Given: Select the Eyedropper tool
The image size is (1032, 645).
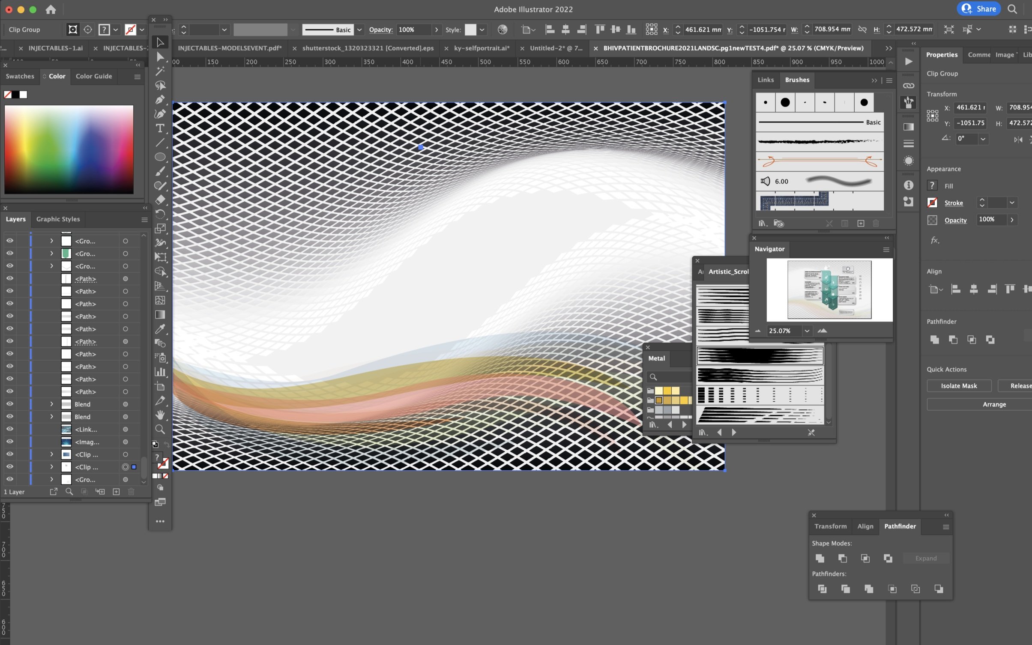Looking at the screenshot, I should (160, 329).
